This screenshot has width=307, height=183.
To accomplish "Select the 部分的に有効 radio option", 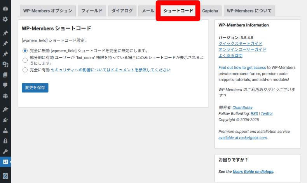I will [x=25, y=60].
